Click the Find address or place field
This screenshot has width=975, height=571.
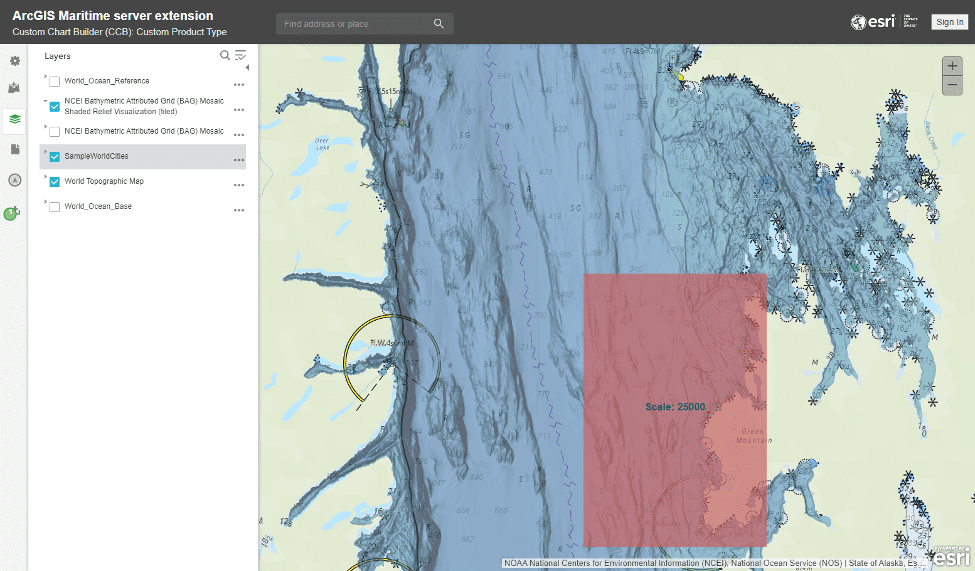tap(365, 24)
